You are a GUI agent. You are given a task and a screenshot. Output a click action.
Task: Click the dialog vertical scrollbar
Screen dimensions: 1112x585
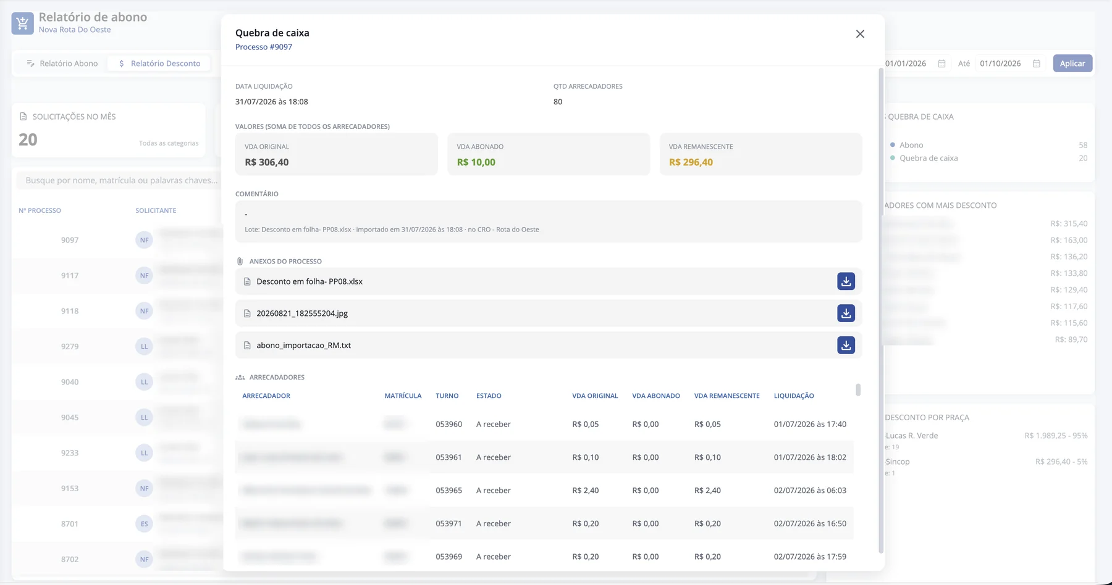click(881, 310)
